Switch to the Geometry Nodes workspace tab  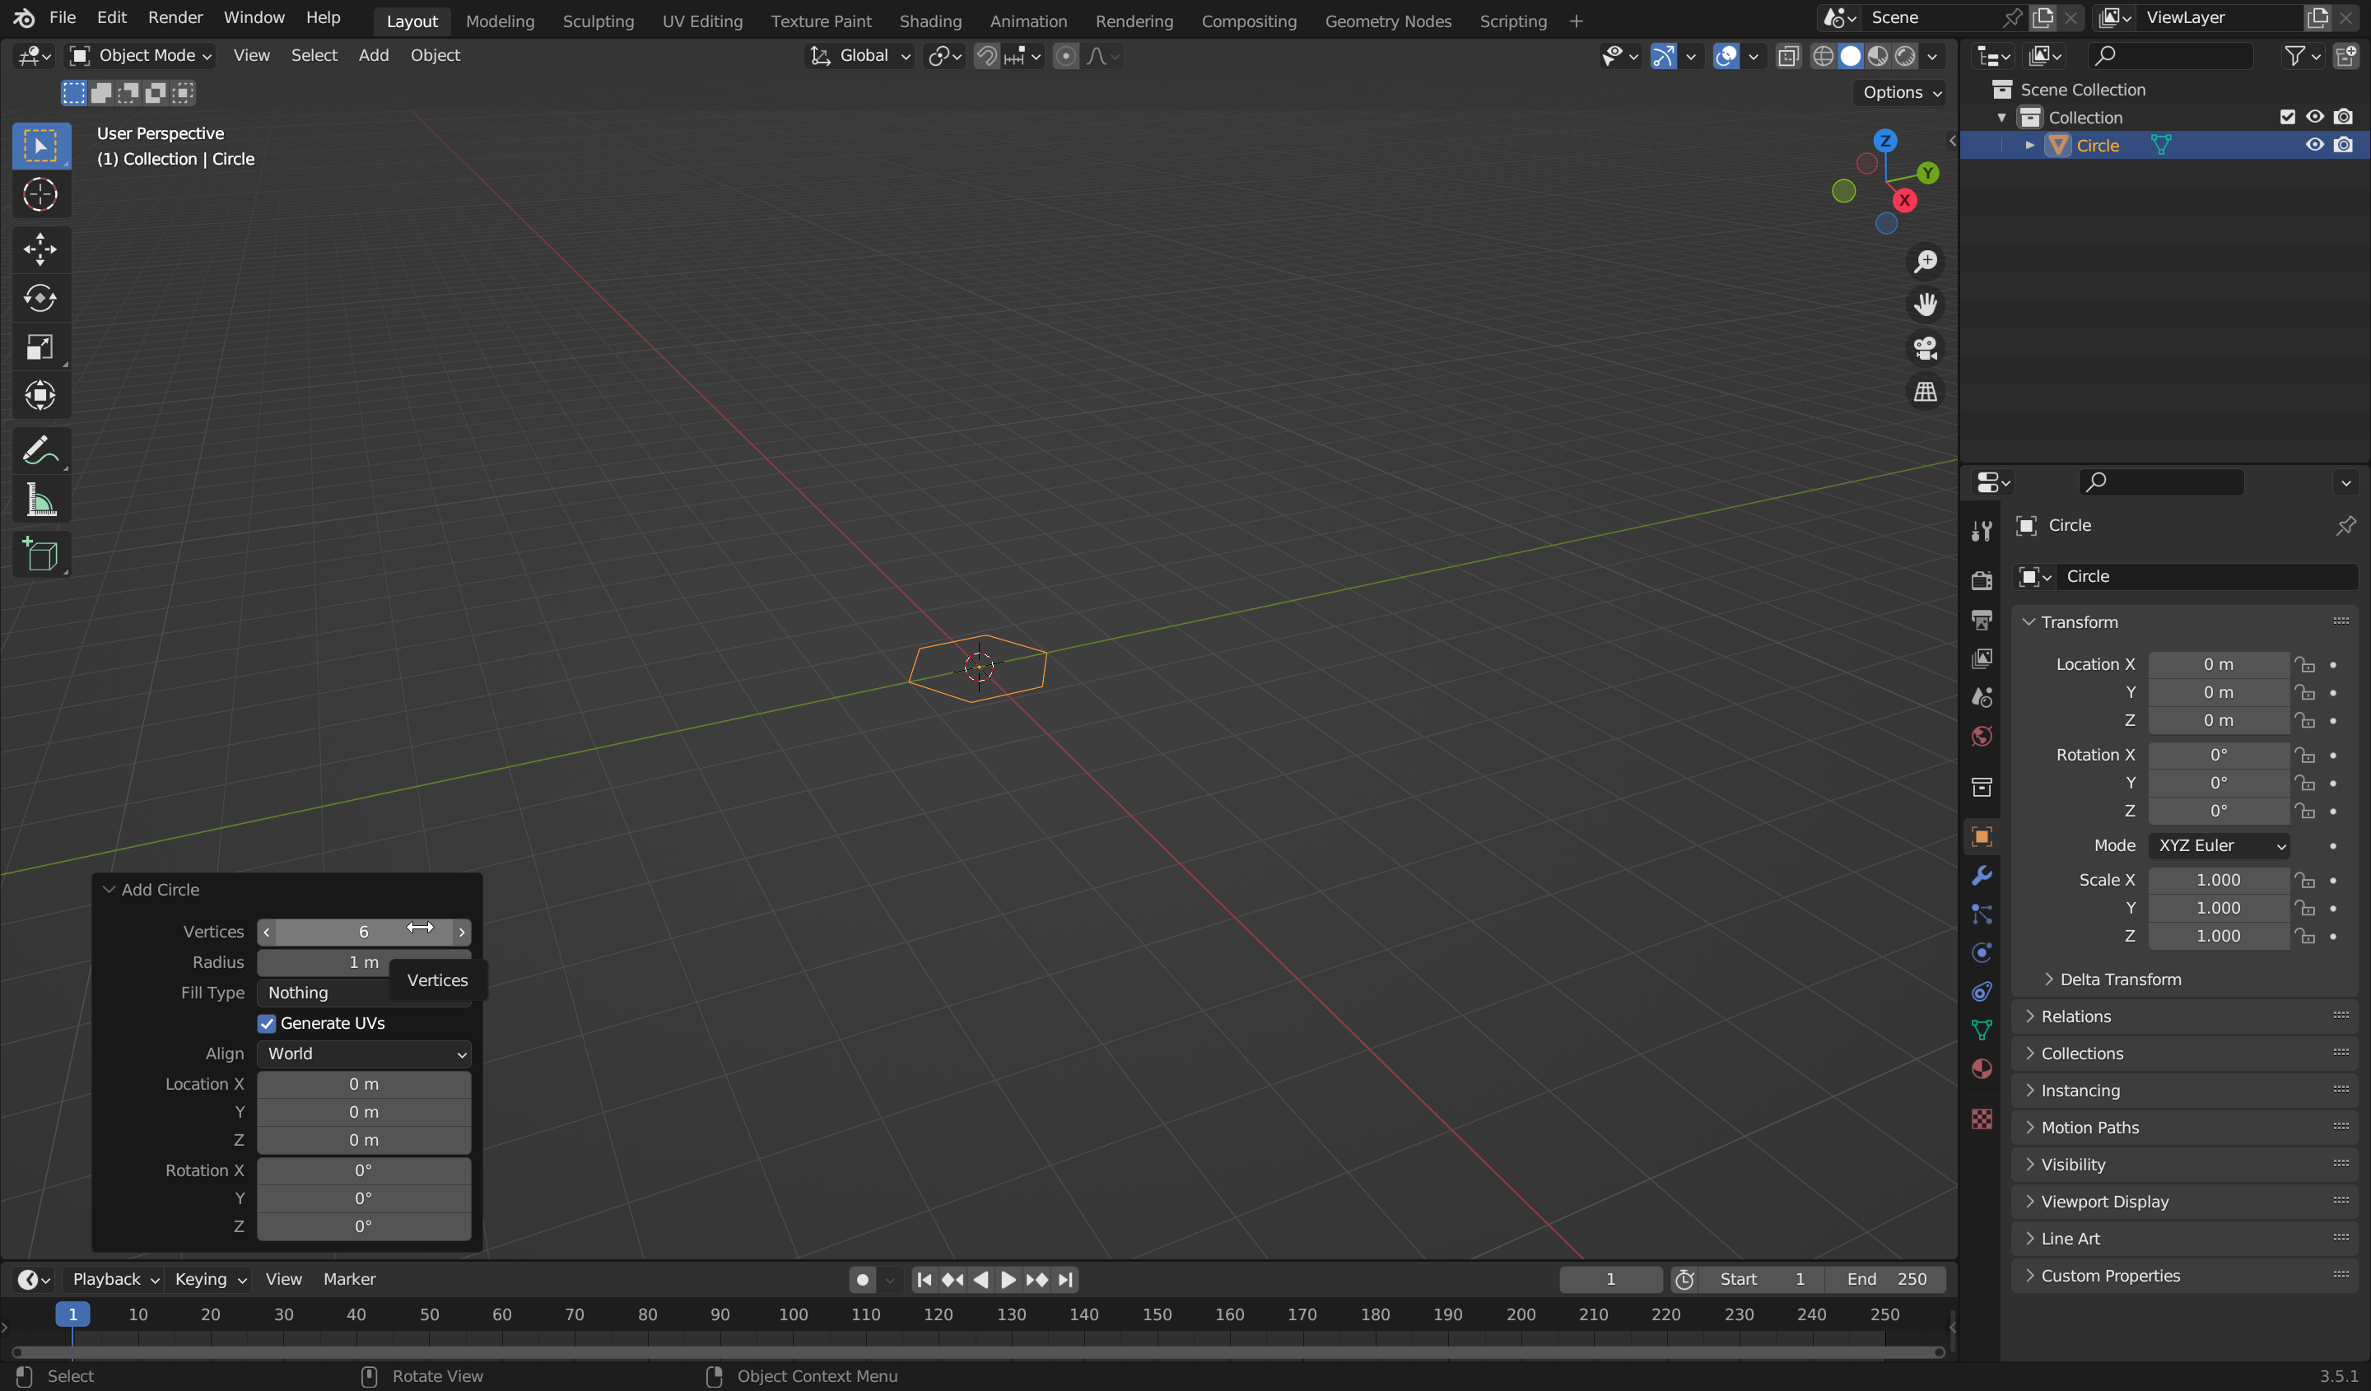1389,21
